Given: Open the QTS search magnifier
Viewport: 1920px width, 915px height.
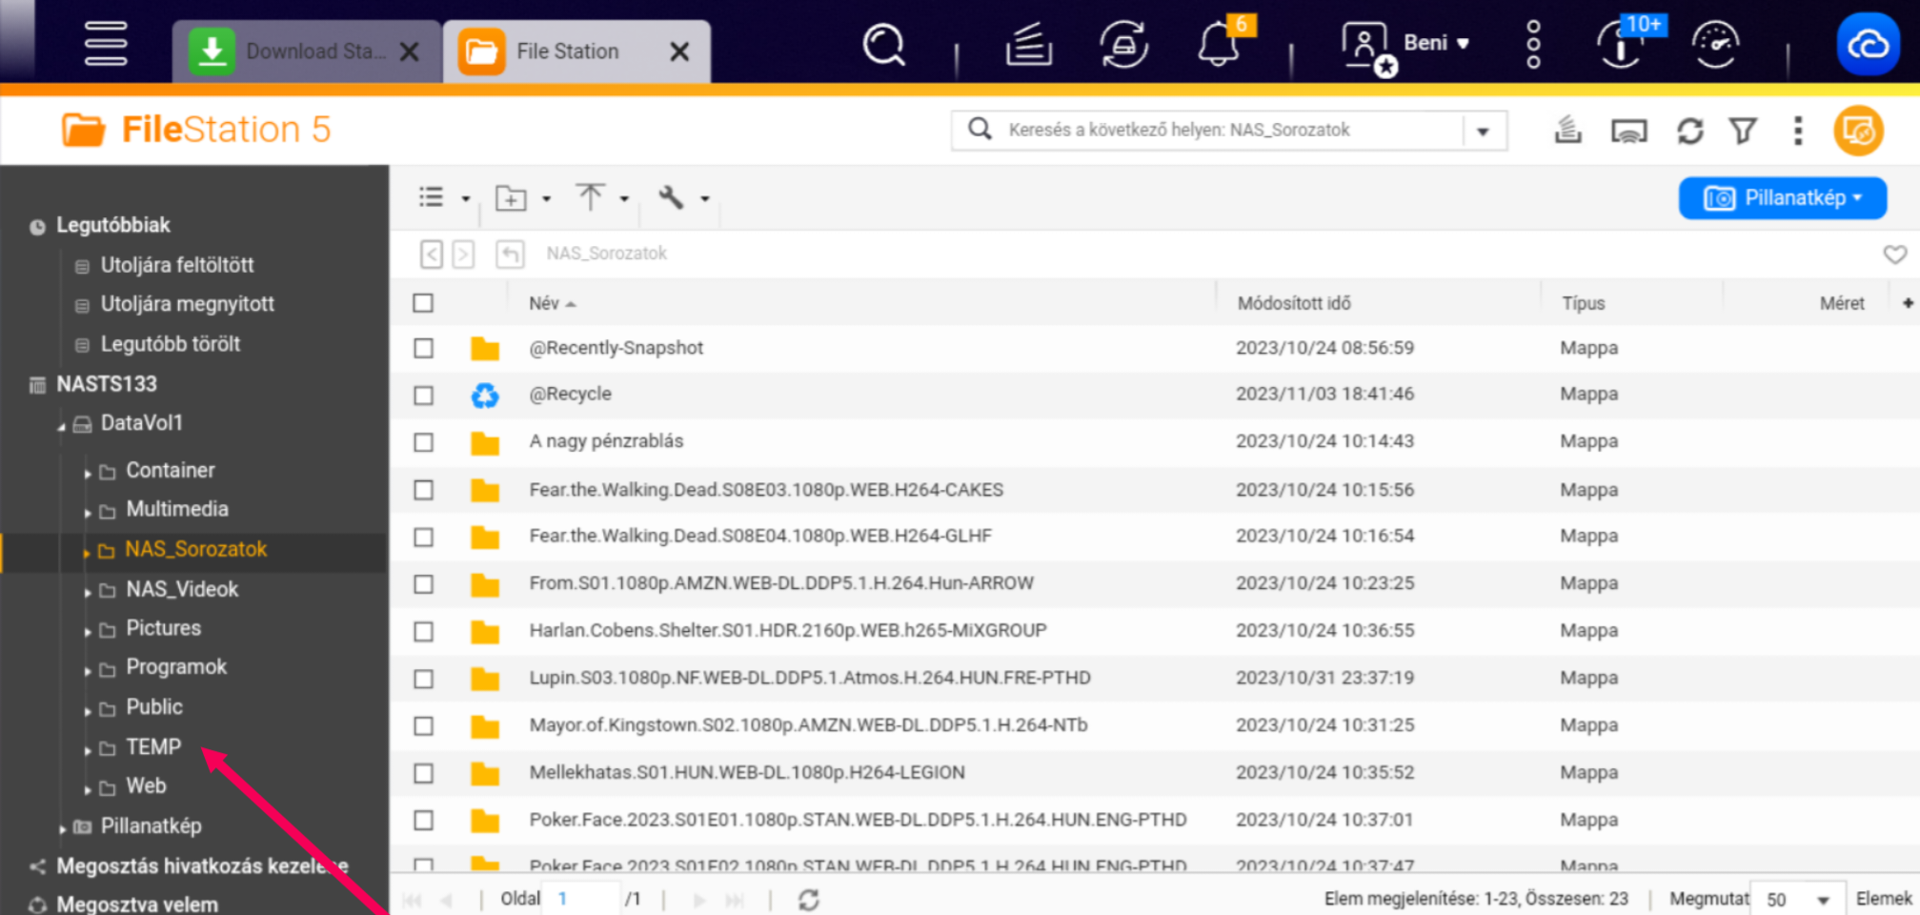Looking at the screenshot, I should click(x=883, y=45).
